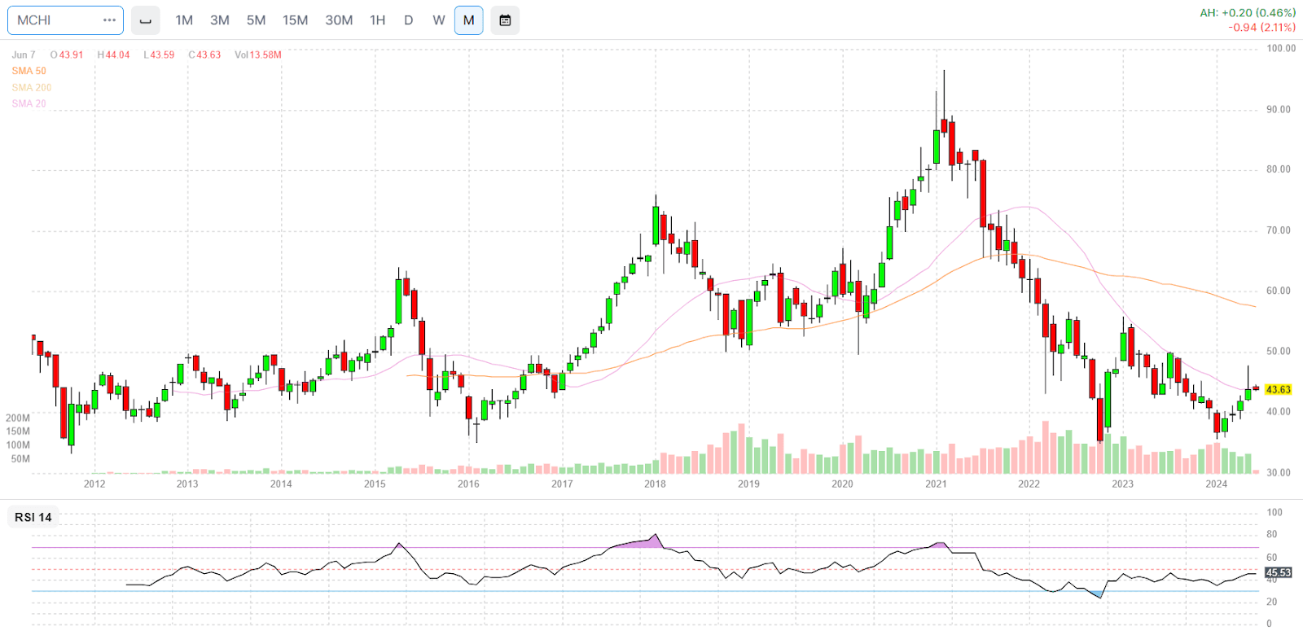This screenshot has width=1303, height=635.
Task: Click the 50M volume scale label
Action: 20,459
